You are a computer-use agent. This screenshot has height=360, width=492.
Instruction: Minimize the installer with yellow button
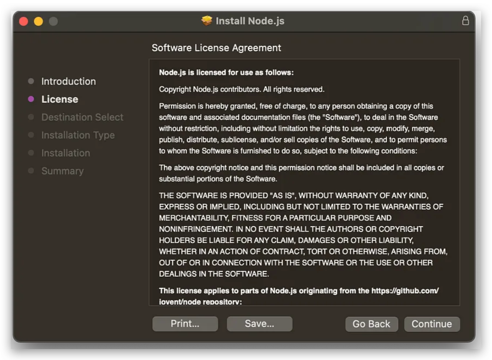coord(38,21)
